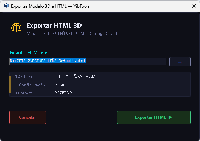Click the 'Default' value in Configuración row
This screenshot has height=141, width=200.
(61, 85)
